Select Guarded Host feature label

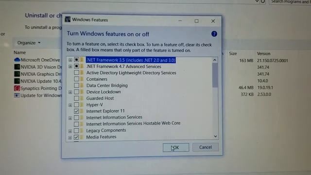coord(100,98)
